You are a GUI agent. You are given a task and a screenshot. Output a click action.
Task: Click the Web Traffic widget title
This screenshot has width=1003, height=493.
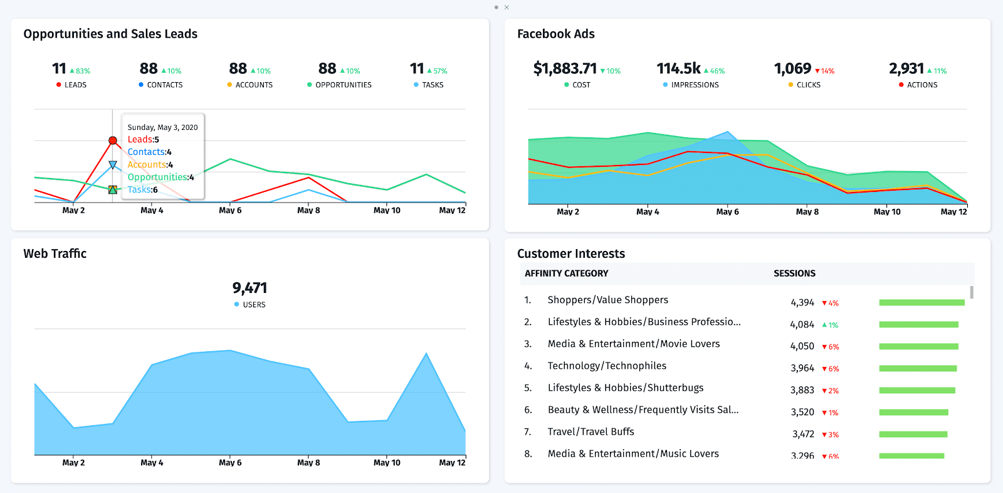pyautogui.click(x=55, y=253)
